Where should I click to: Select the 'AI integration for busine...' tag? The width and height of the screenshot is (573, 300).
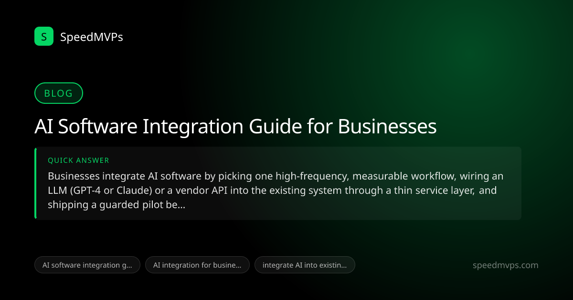197,265
